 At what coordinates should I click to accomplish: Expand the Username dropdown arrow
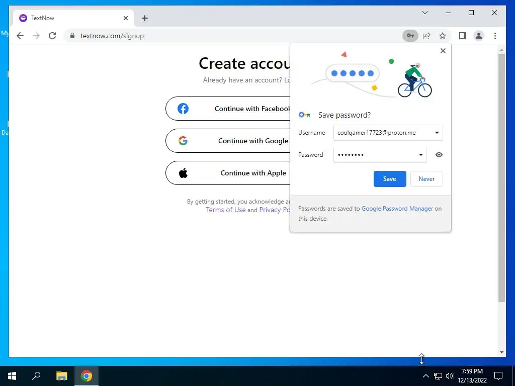tap(437, 133)
